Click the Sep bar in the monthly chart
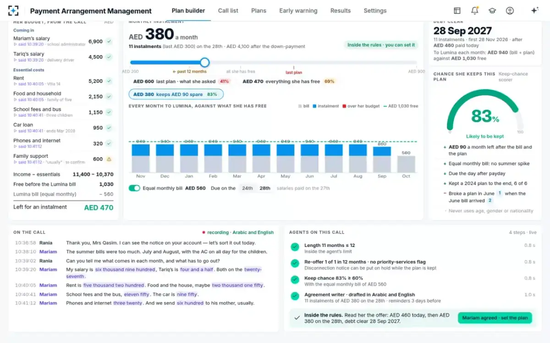Screen dimensions: 550x343 [x=382, y=160]
